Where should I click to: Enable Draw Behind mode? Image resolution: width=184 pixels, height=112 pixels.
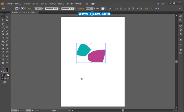5,79
